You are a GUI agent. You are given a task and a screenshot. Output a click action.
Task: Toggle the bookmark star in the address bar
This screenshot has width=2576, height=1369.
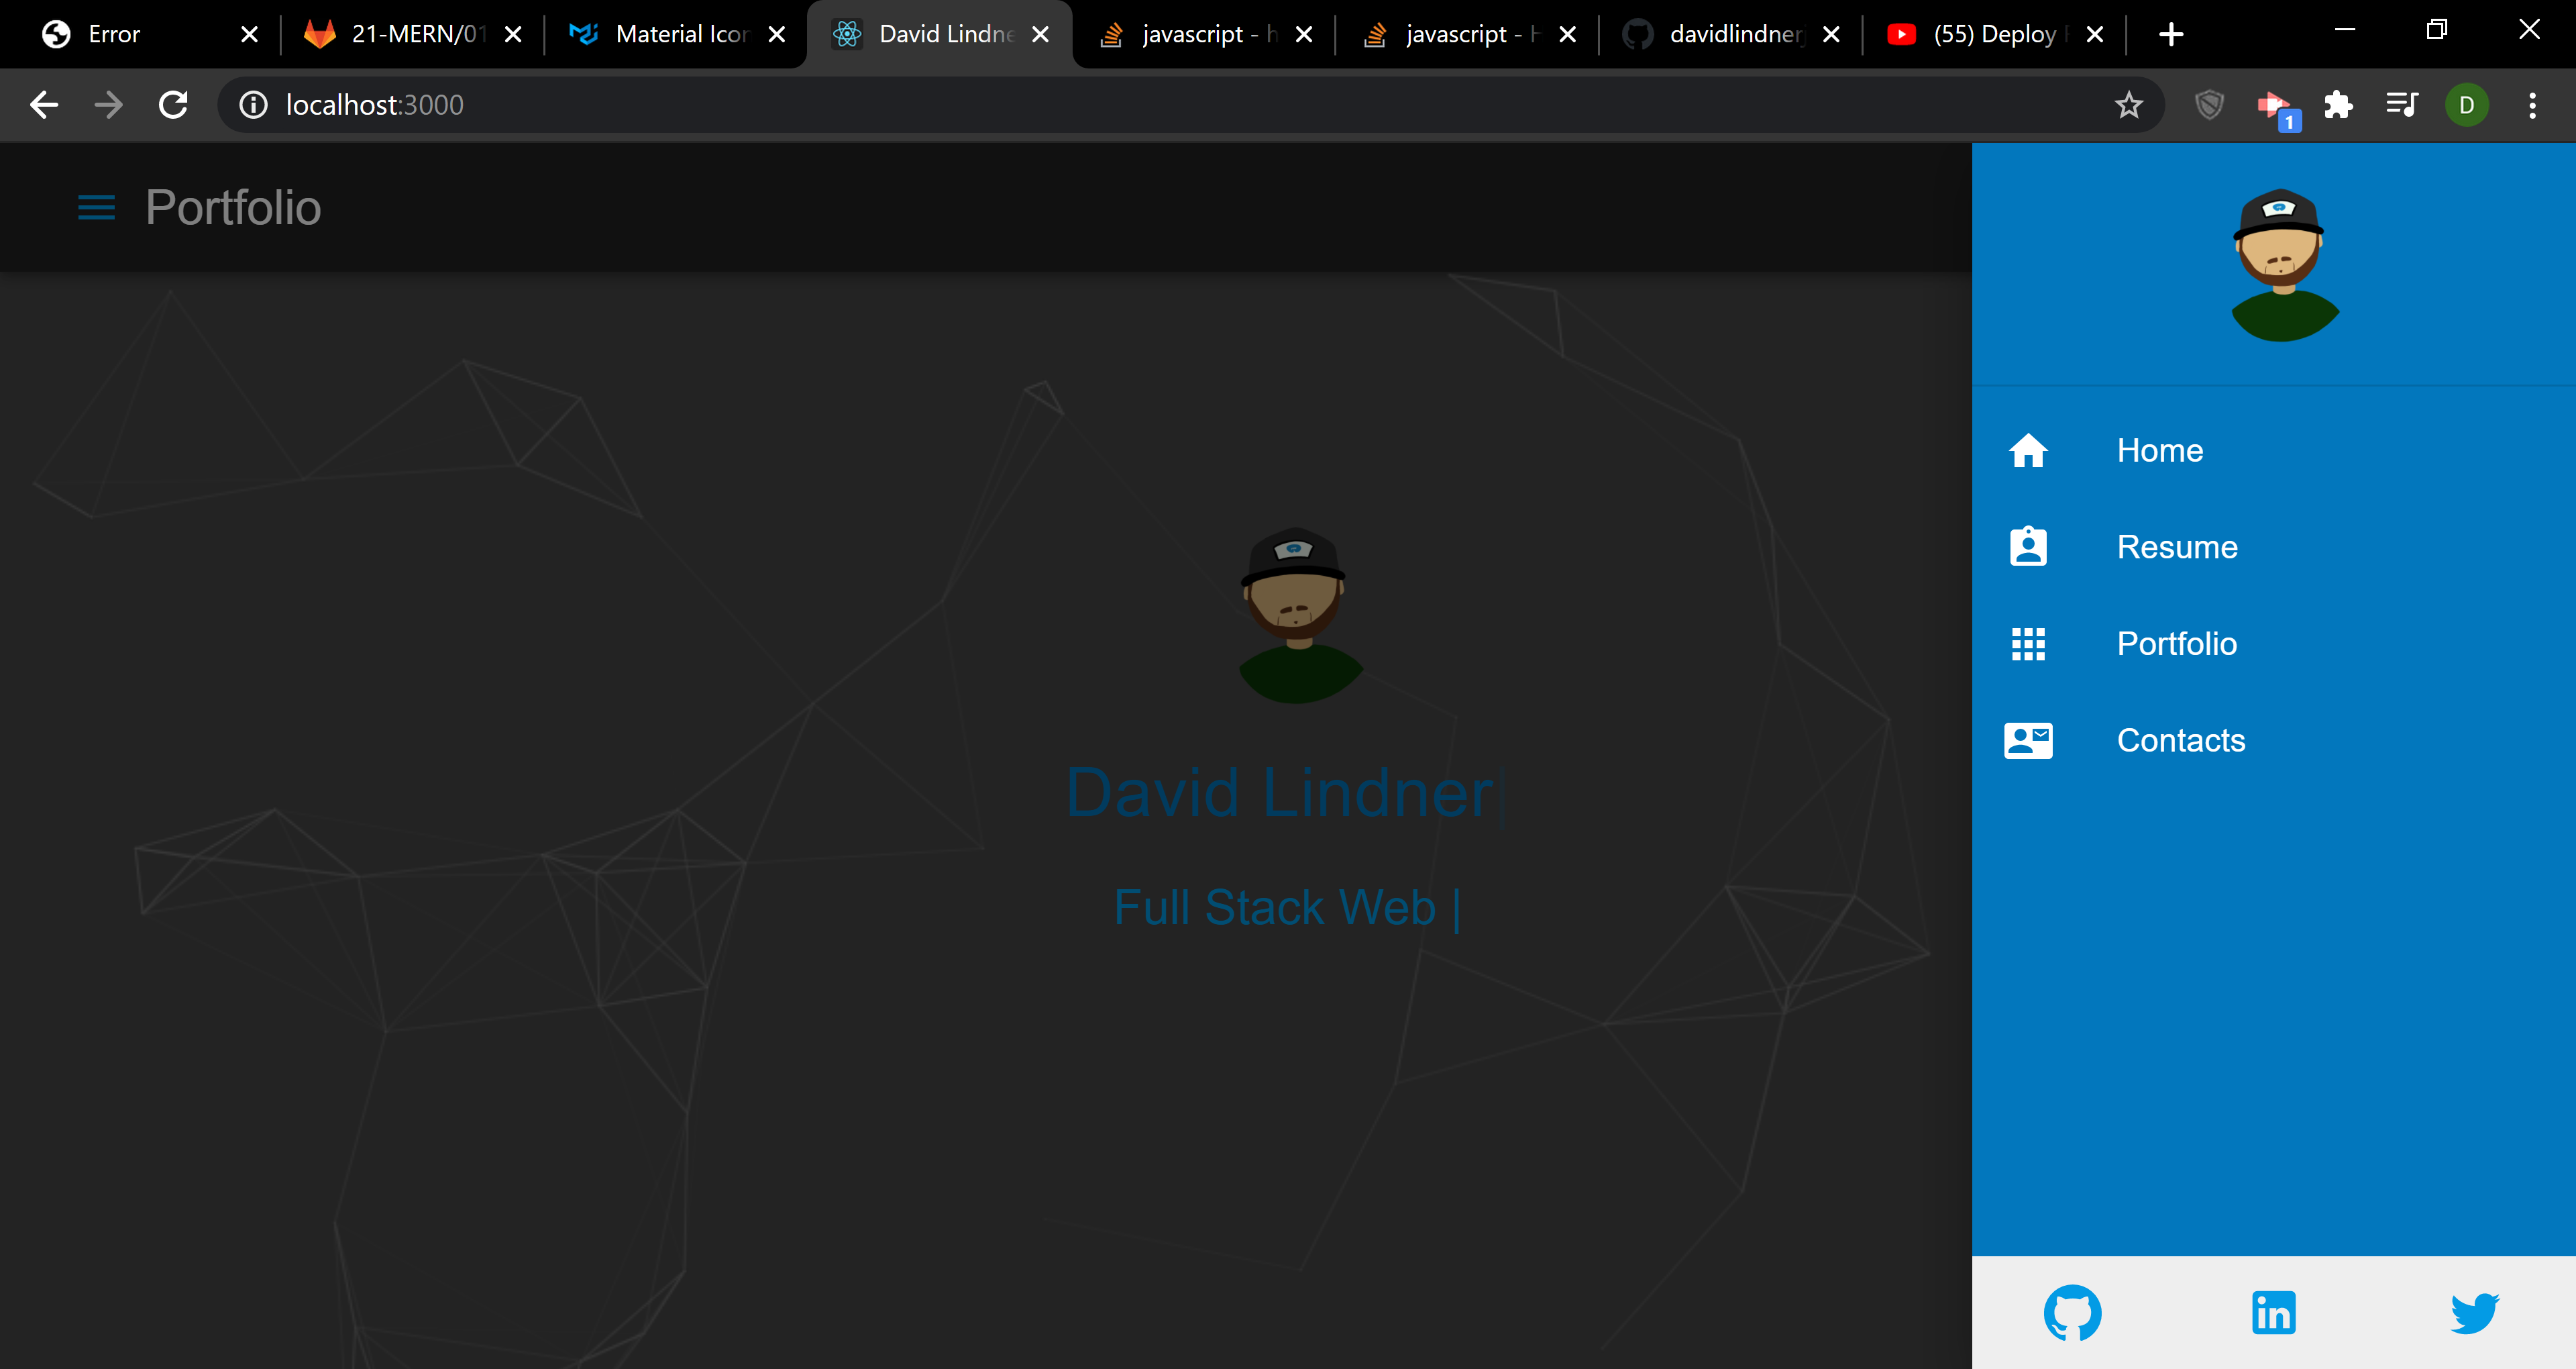(2128, 104)
